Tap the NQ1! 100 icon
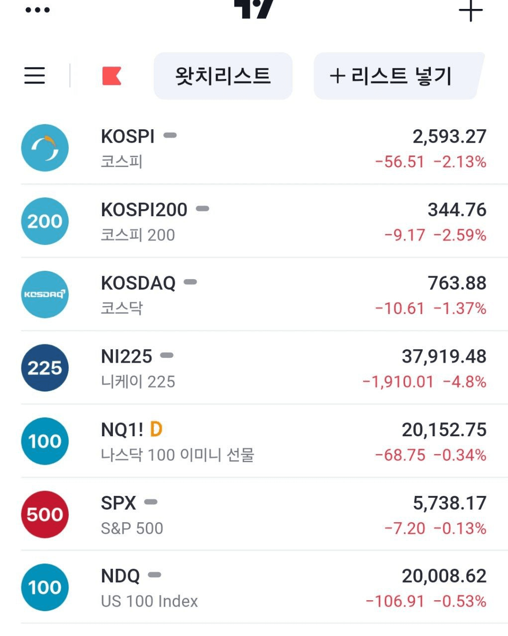 pyautogui.click(x=45, y=441)
